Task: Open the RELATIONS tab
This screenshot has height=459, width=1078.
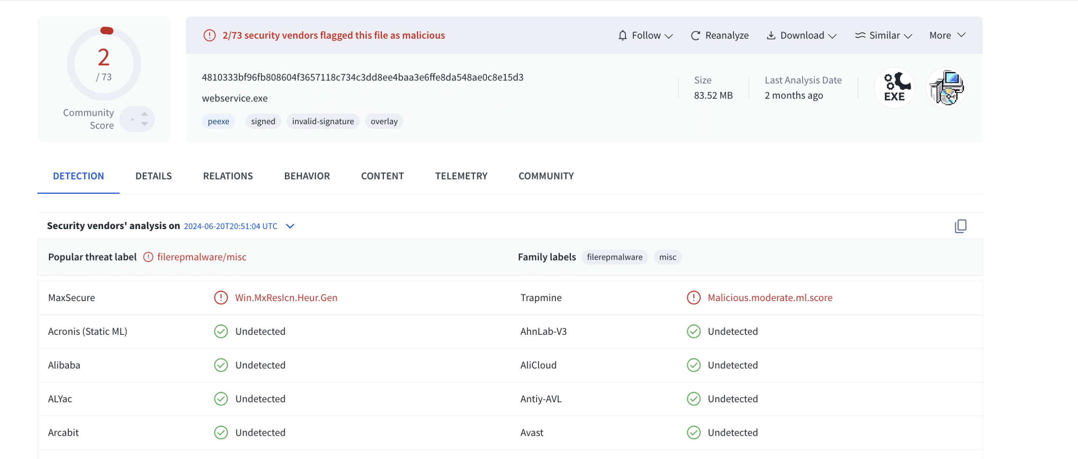Action: click(x=228, y=176)
